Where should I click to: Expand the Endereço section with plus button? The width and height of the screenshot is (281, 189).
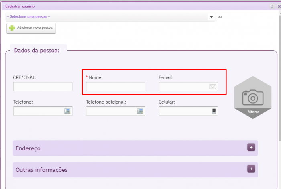click(x=251, y=147)
